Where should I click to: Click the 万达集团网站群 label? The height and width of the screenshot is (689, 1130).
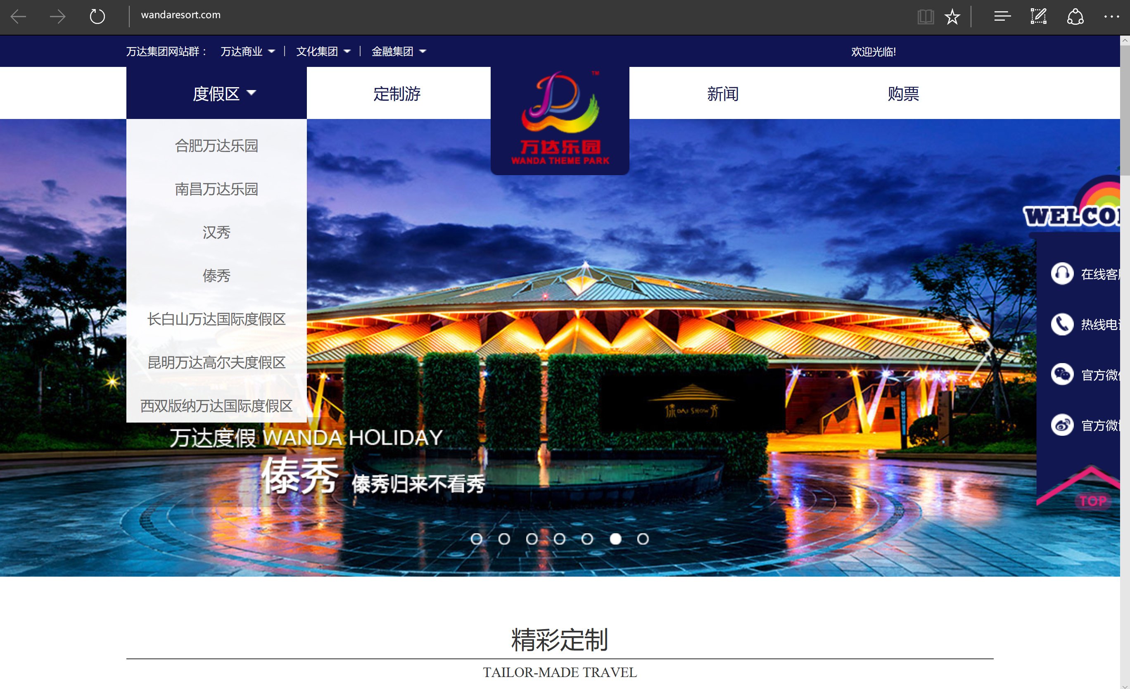pyautogui.click(x=166, y=51)
